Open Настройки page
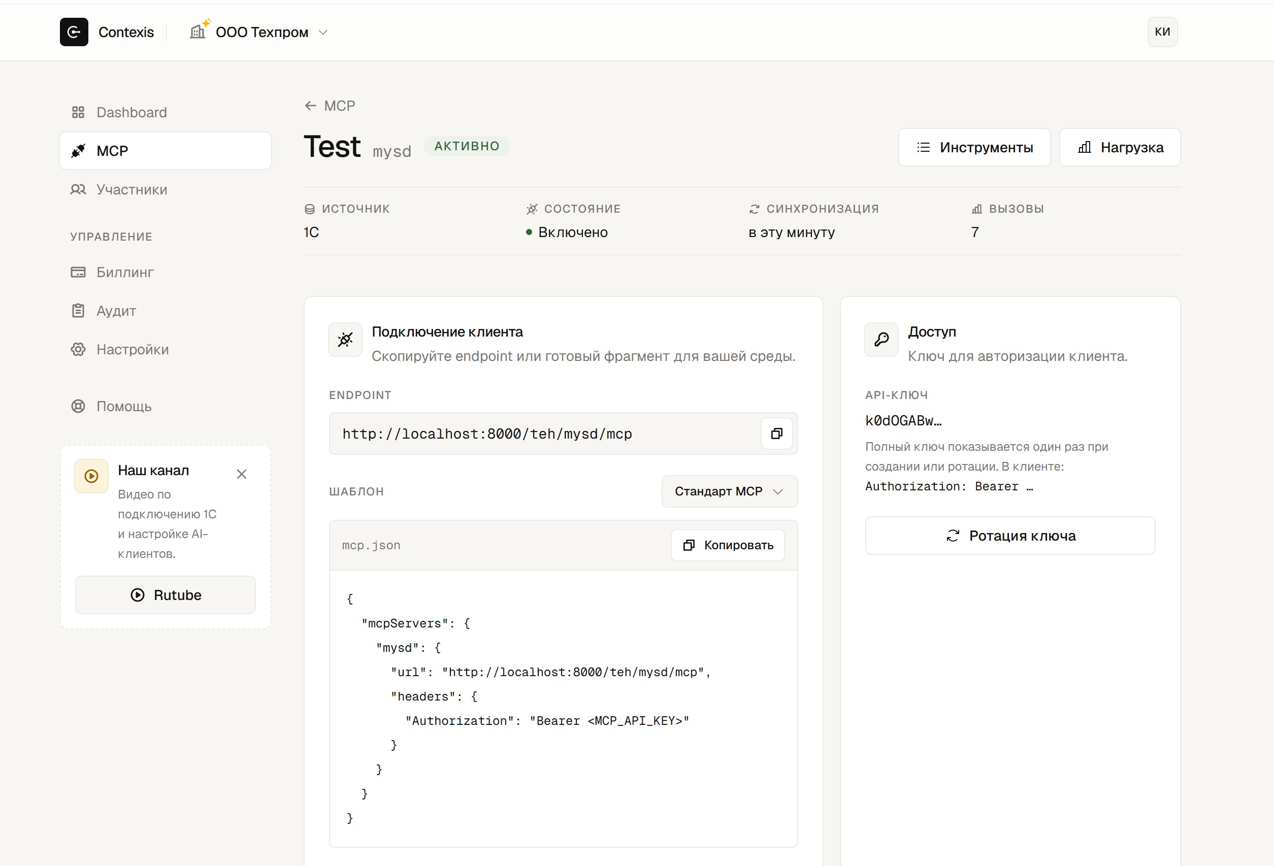Viewport: 1274px width, 866px height. [x=165, y=350]
